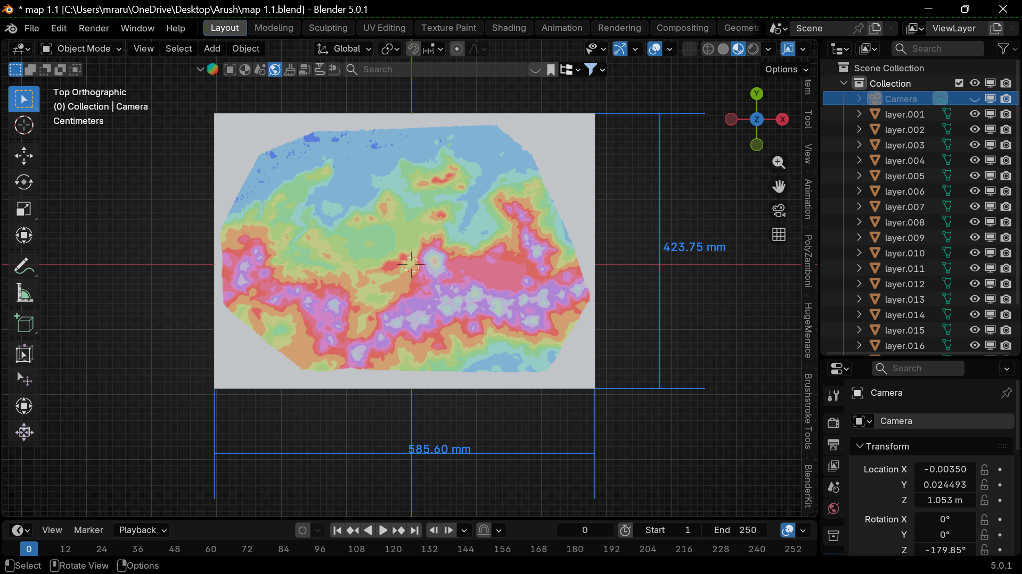The image size is (1022, 574).
Task: Lock Location X transform
Action: pos(984,469)
